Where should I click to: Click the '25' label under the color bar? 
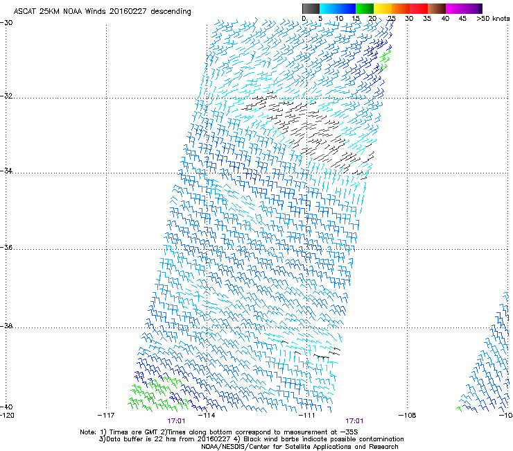click(392, 19)
